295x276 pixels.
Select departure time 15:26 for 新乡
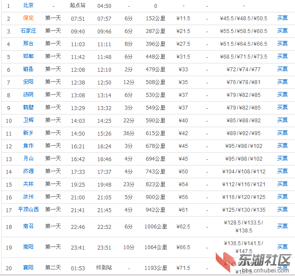104,133
